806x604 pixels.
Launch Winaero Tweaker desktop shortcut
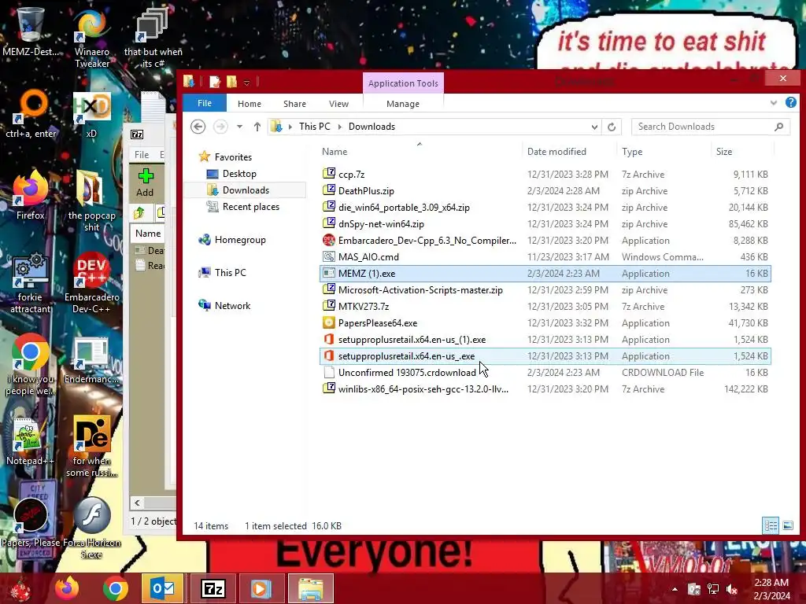coord(91,37)
